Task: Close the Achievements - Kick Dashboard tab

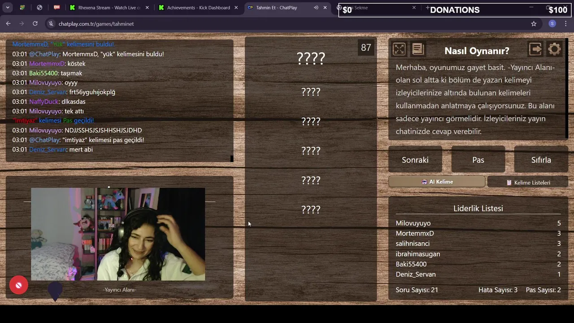Action: 236,8
